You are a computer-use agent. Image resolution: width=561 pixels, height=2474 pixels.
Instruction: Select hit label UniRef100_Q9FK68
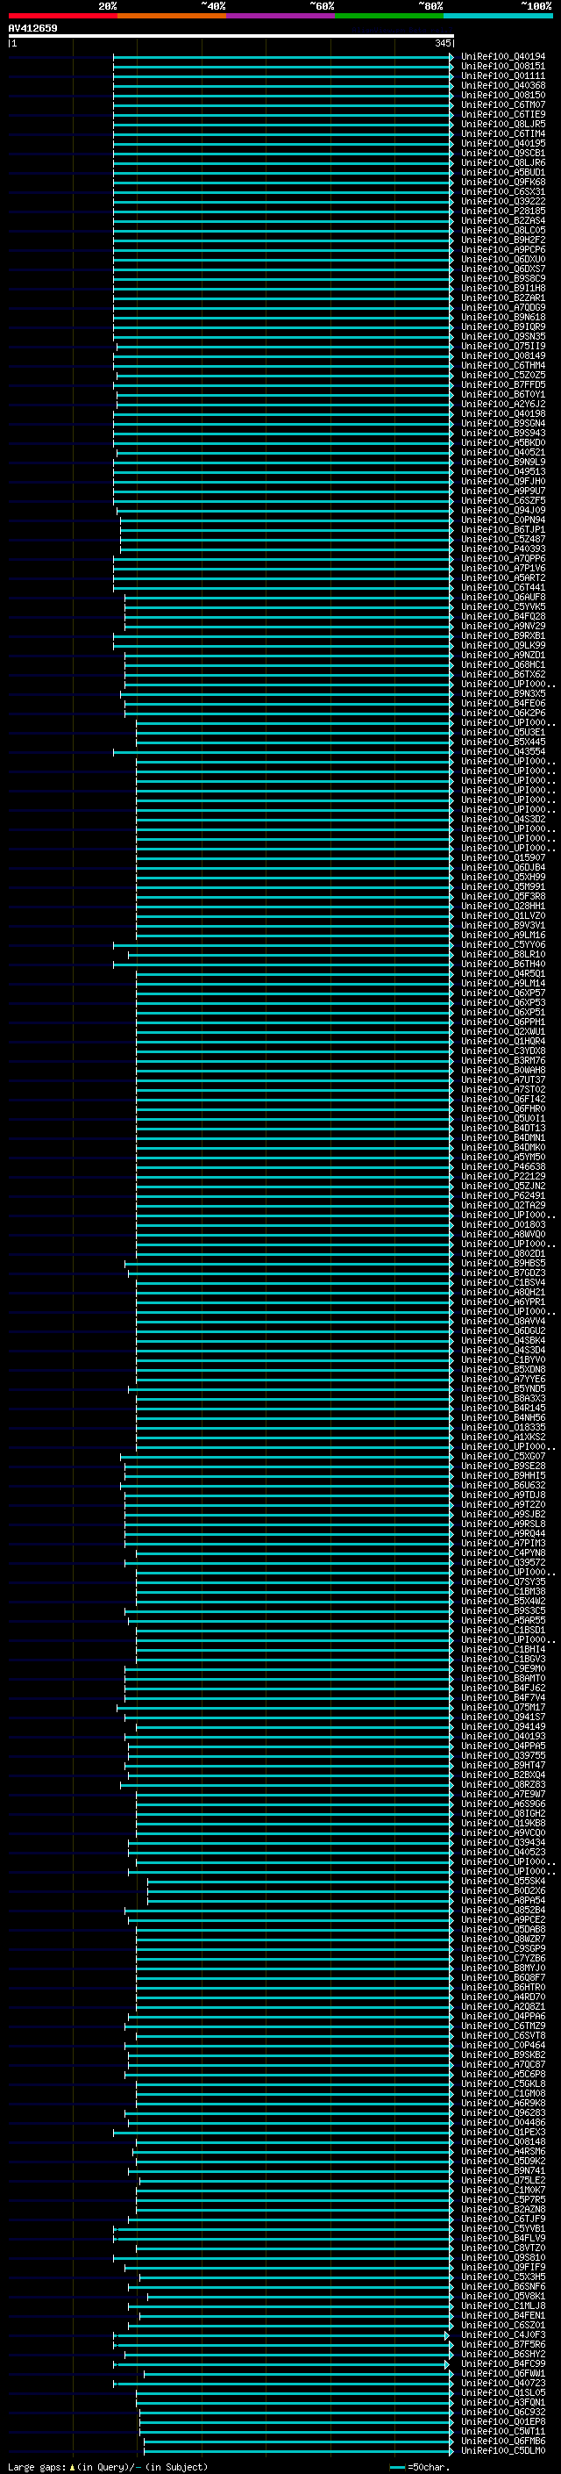[x=502, y=182]
